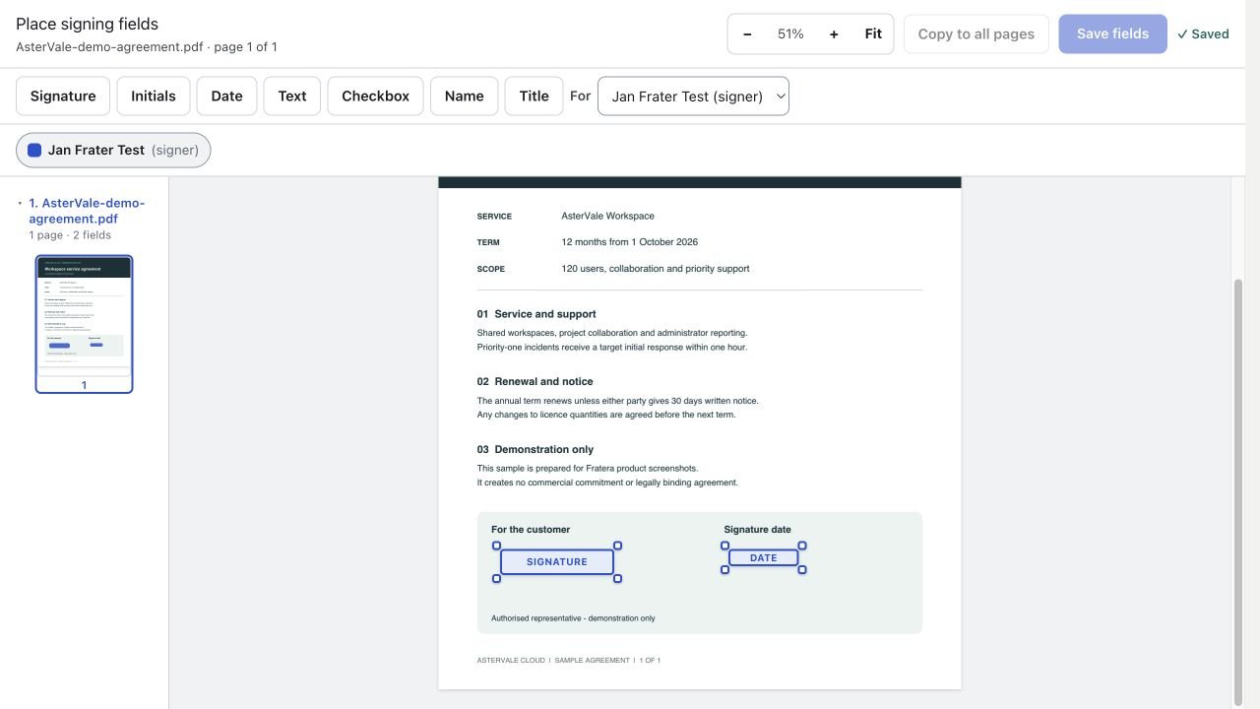Click the '02 Renewal and notice' heading
The image size is (1260, 709).
(x=535, y=382)
